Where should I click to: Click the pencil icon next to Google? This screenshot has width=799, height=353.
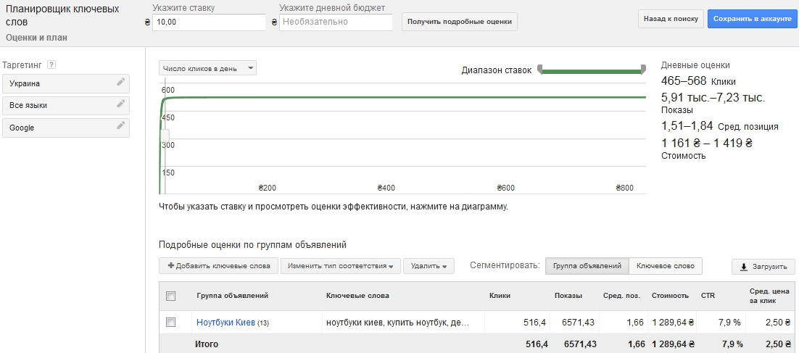tap(121, 126)
